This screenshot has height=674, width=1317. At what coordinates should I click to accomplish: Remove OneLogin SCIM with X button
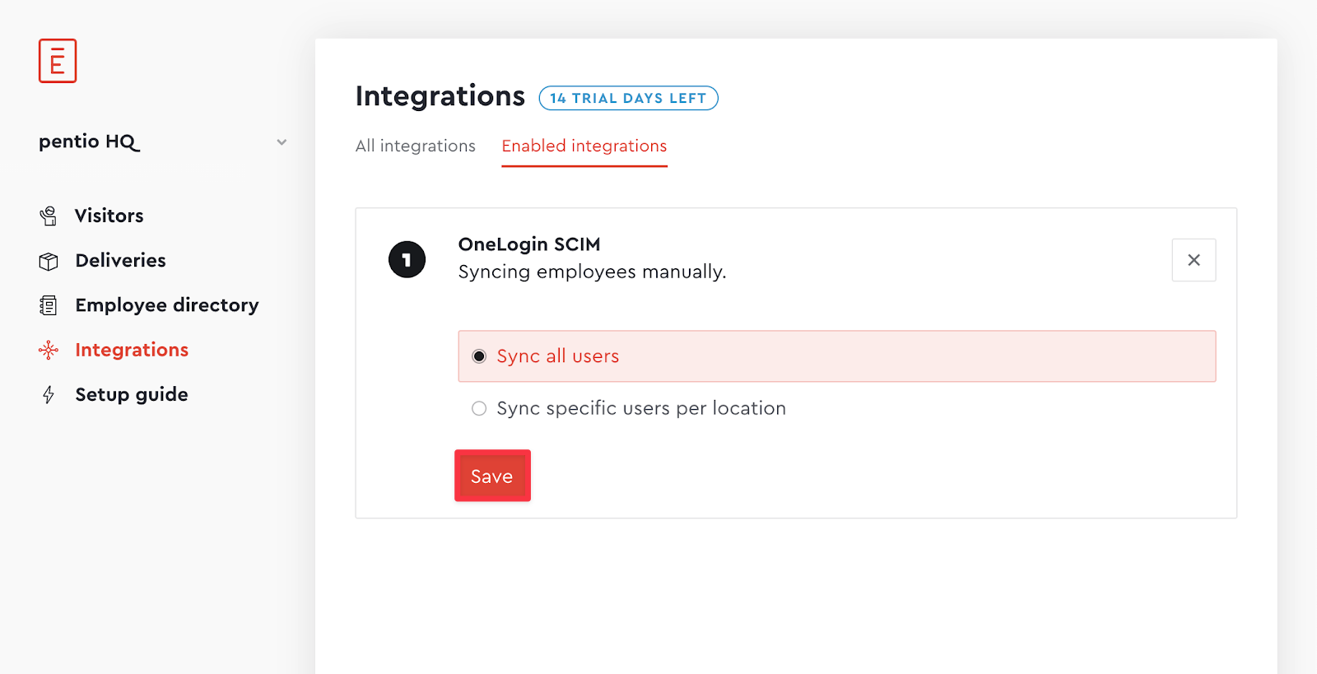point(1194,260)
